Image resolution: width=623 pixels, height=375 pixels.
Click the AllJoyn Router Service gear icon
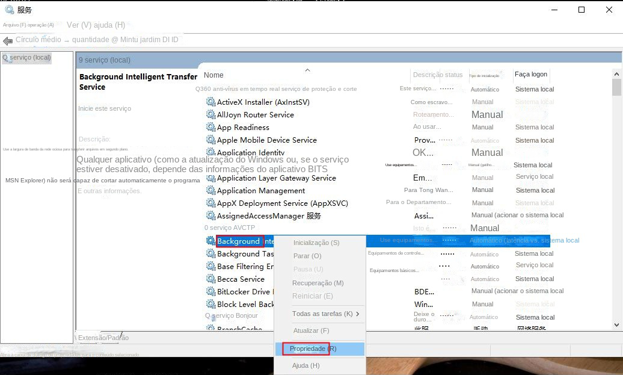211,114
